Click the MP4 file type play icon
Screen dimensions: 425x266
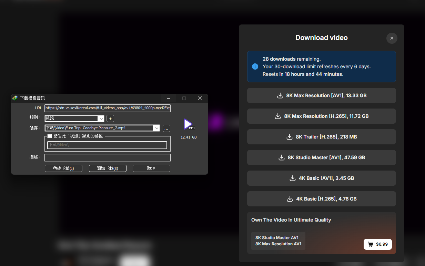coord(188,124)
